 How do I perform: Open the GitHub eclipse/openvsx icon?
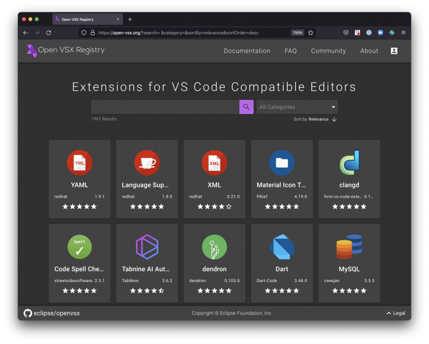pos(28,313)
